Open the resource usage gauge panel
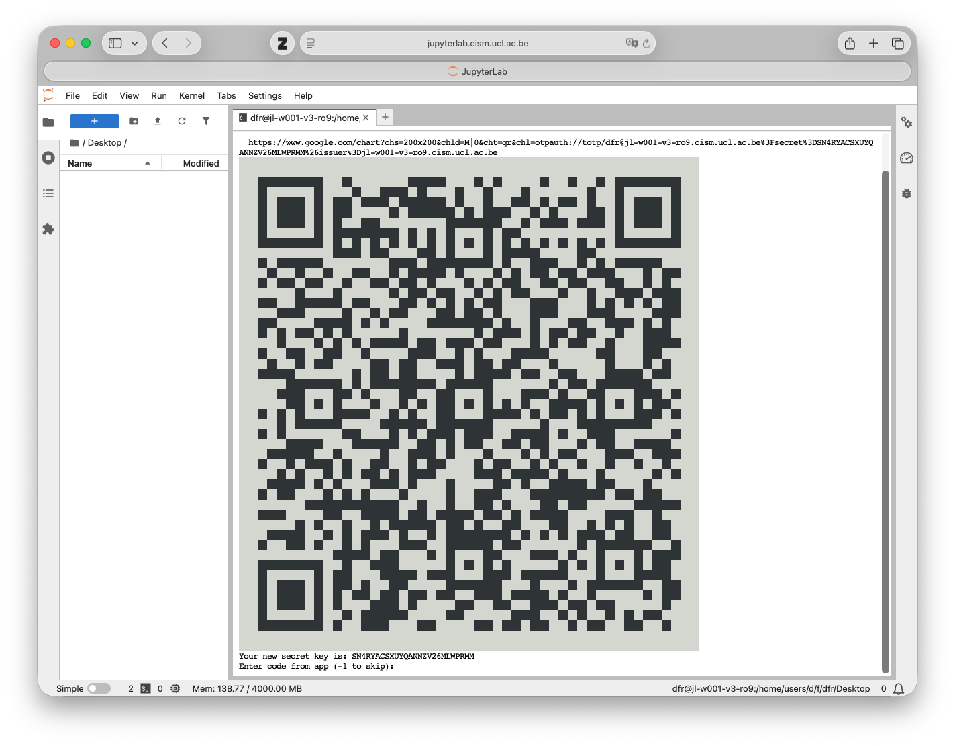Screen dimensions: 955x746 [907, 158]
